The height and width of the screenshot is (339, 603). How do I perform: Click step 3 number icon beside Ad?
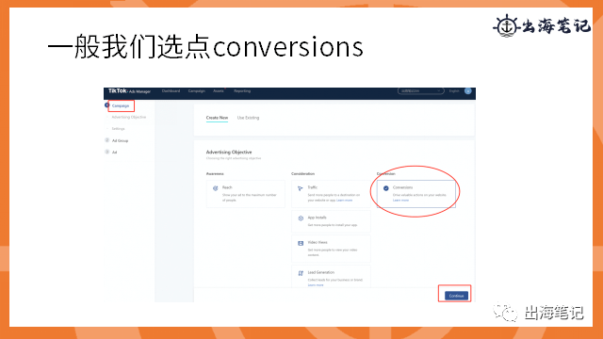pyautogui.click(x=106, y=152)
